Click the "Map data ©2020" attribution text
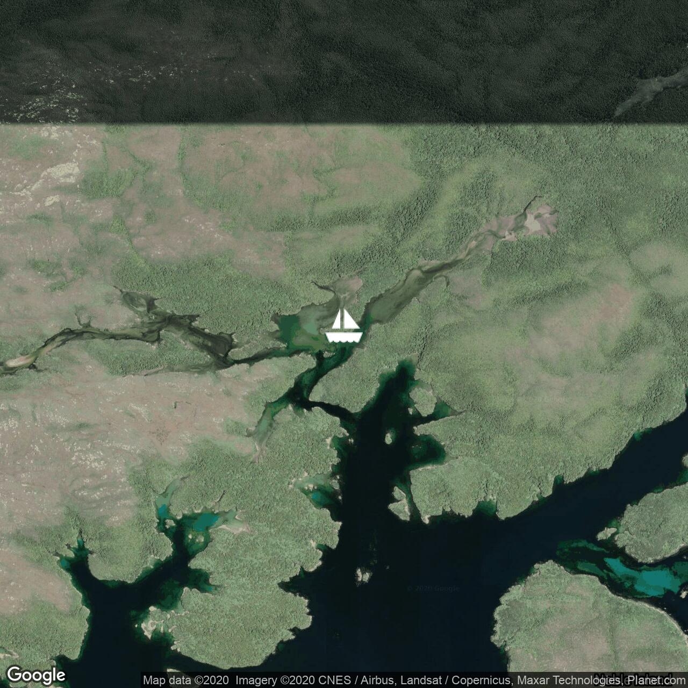 [186, 680]
